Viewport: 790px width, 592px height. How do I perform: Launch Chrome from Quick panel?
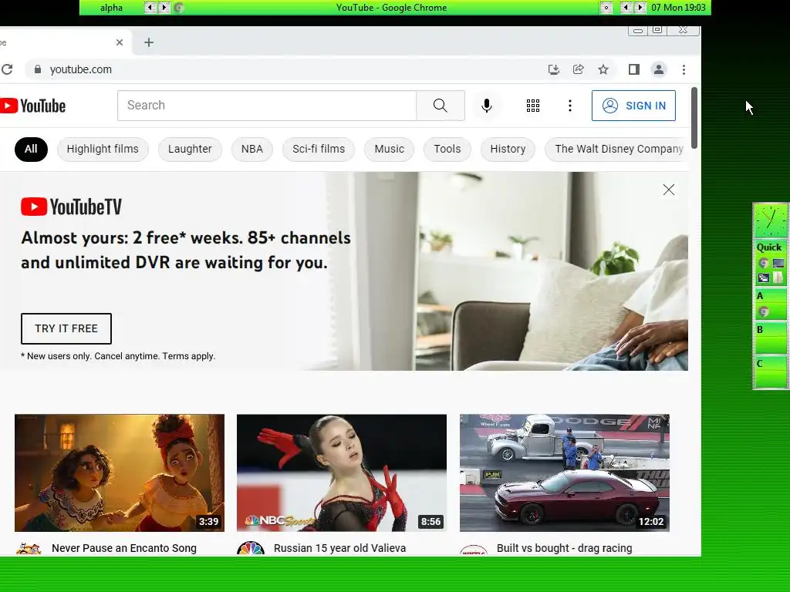763,263
